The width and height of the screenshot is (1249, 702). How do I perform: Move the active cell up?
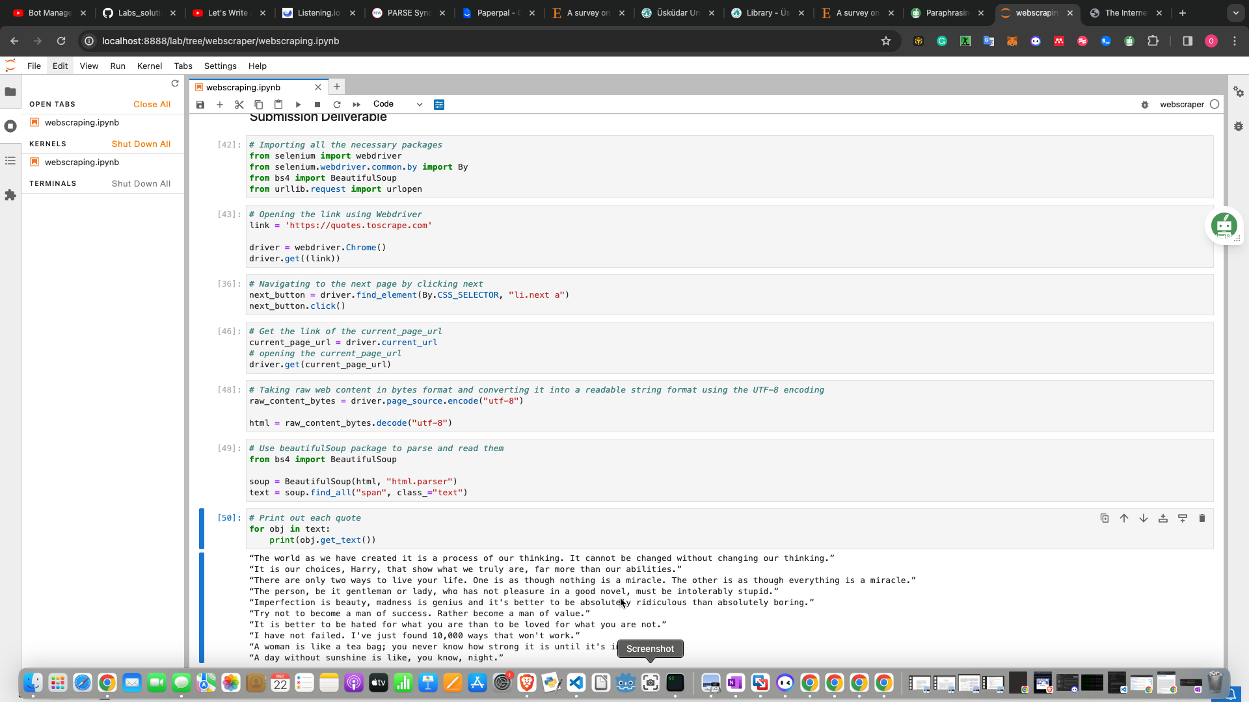click(x=1124, y=518)
